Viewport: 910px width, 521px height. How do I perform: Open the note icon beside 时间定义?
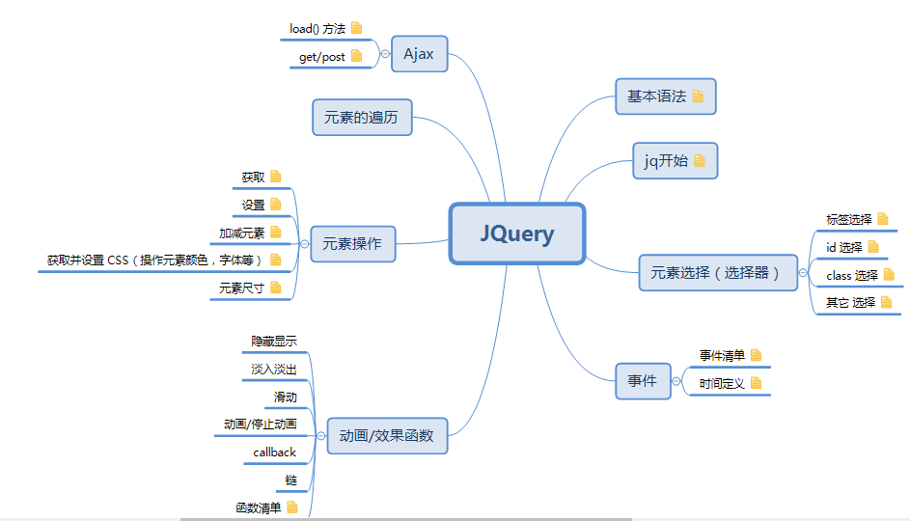756,383
